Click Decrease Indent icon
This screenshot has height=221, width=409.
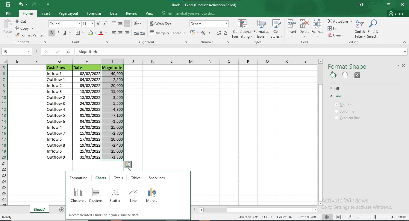tap(136, 33)
